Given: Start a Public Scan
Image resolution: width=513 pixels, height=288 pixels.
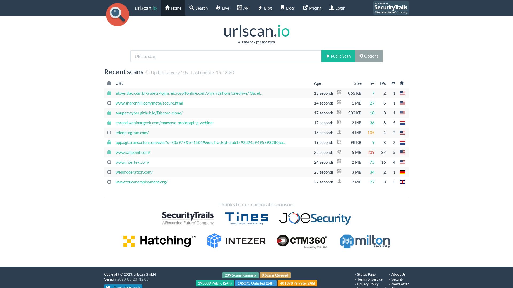Looking at the screenshot, I should [x=338, y=56].
